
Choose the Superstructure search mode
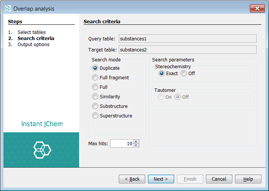tap(95, 116)
